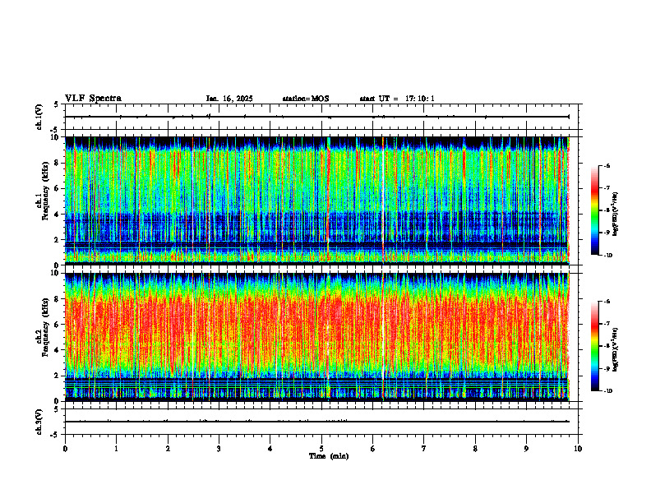Click the ch.3 voltage waveform strip
Screen dimensions: 651x503
pyautogui.click(x=321, y=422)
